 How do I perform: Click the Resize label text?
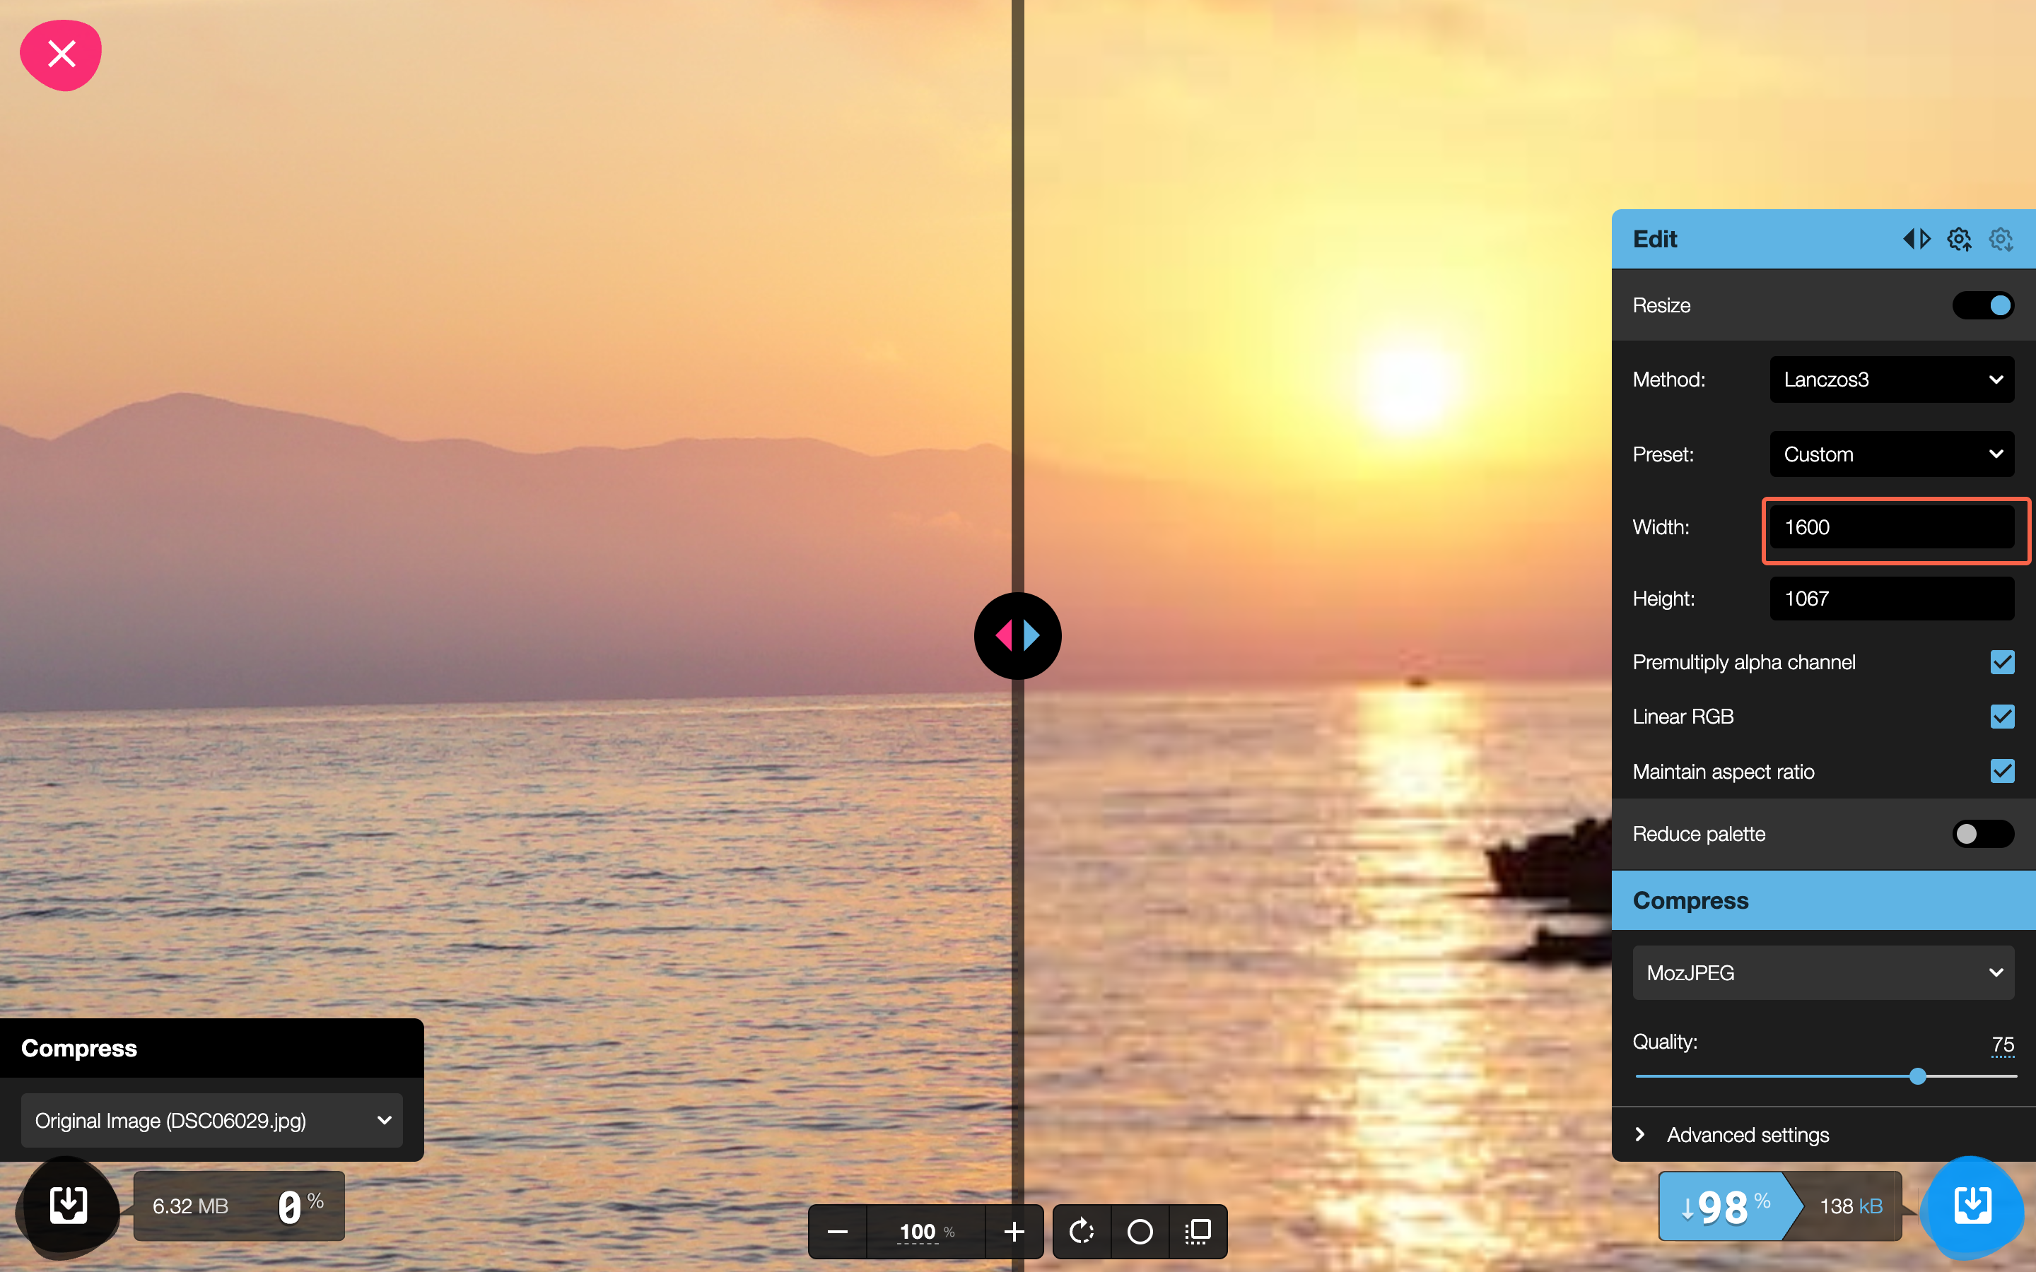pos(1661,305)
